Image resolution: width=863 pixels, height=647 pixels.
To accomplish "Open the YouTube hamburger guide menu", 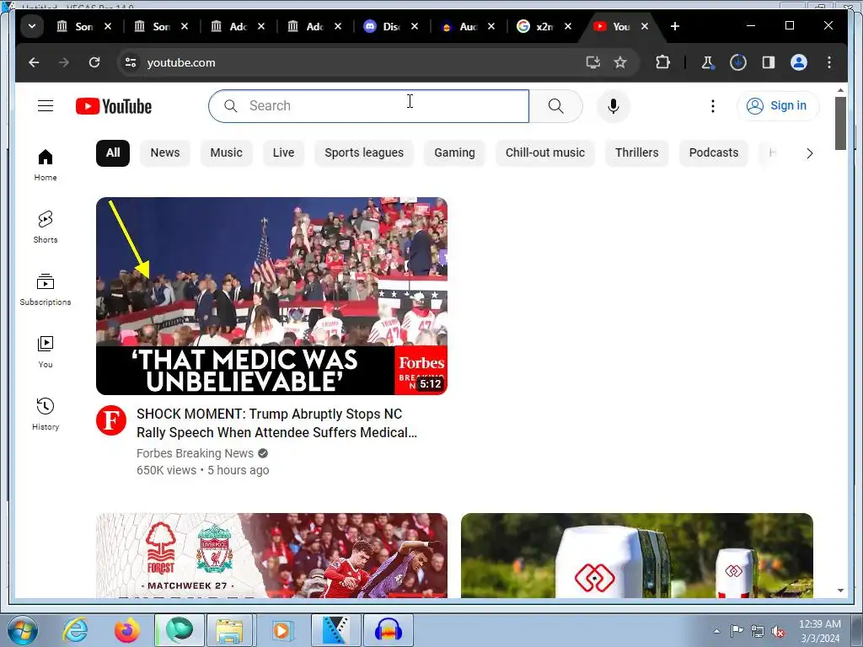I will coord(46,105).
